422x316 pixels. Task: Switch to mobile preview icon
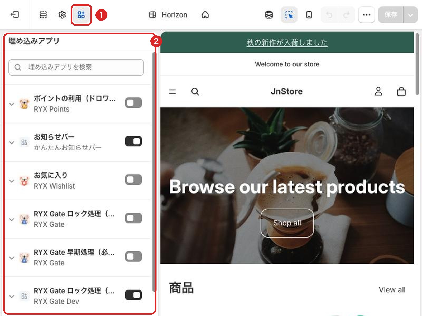309,15
